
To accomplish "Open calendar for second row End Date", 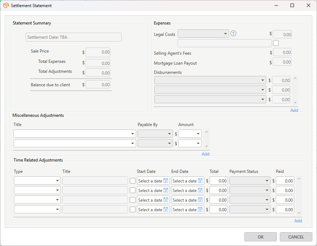I will pyautogui.click(x=200, y=190).
